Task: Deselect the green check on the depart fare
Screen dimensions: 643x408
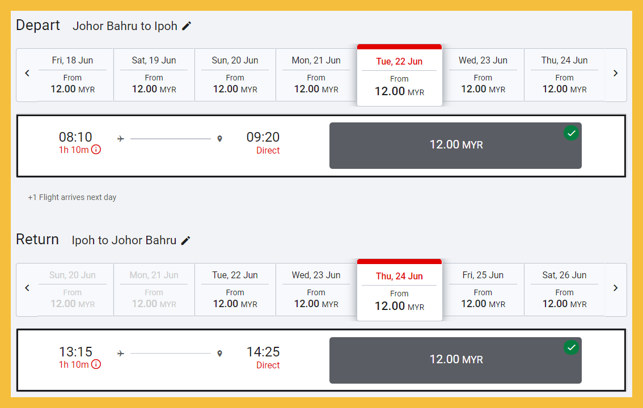Action: point(571,133)
